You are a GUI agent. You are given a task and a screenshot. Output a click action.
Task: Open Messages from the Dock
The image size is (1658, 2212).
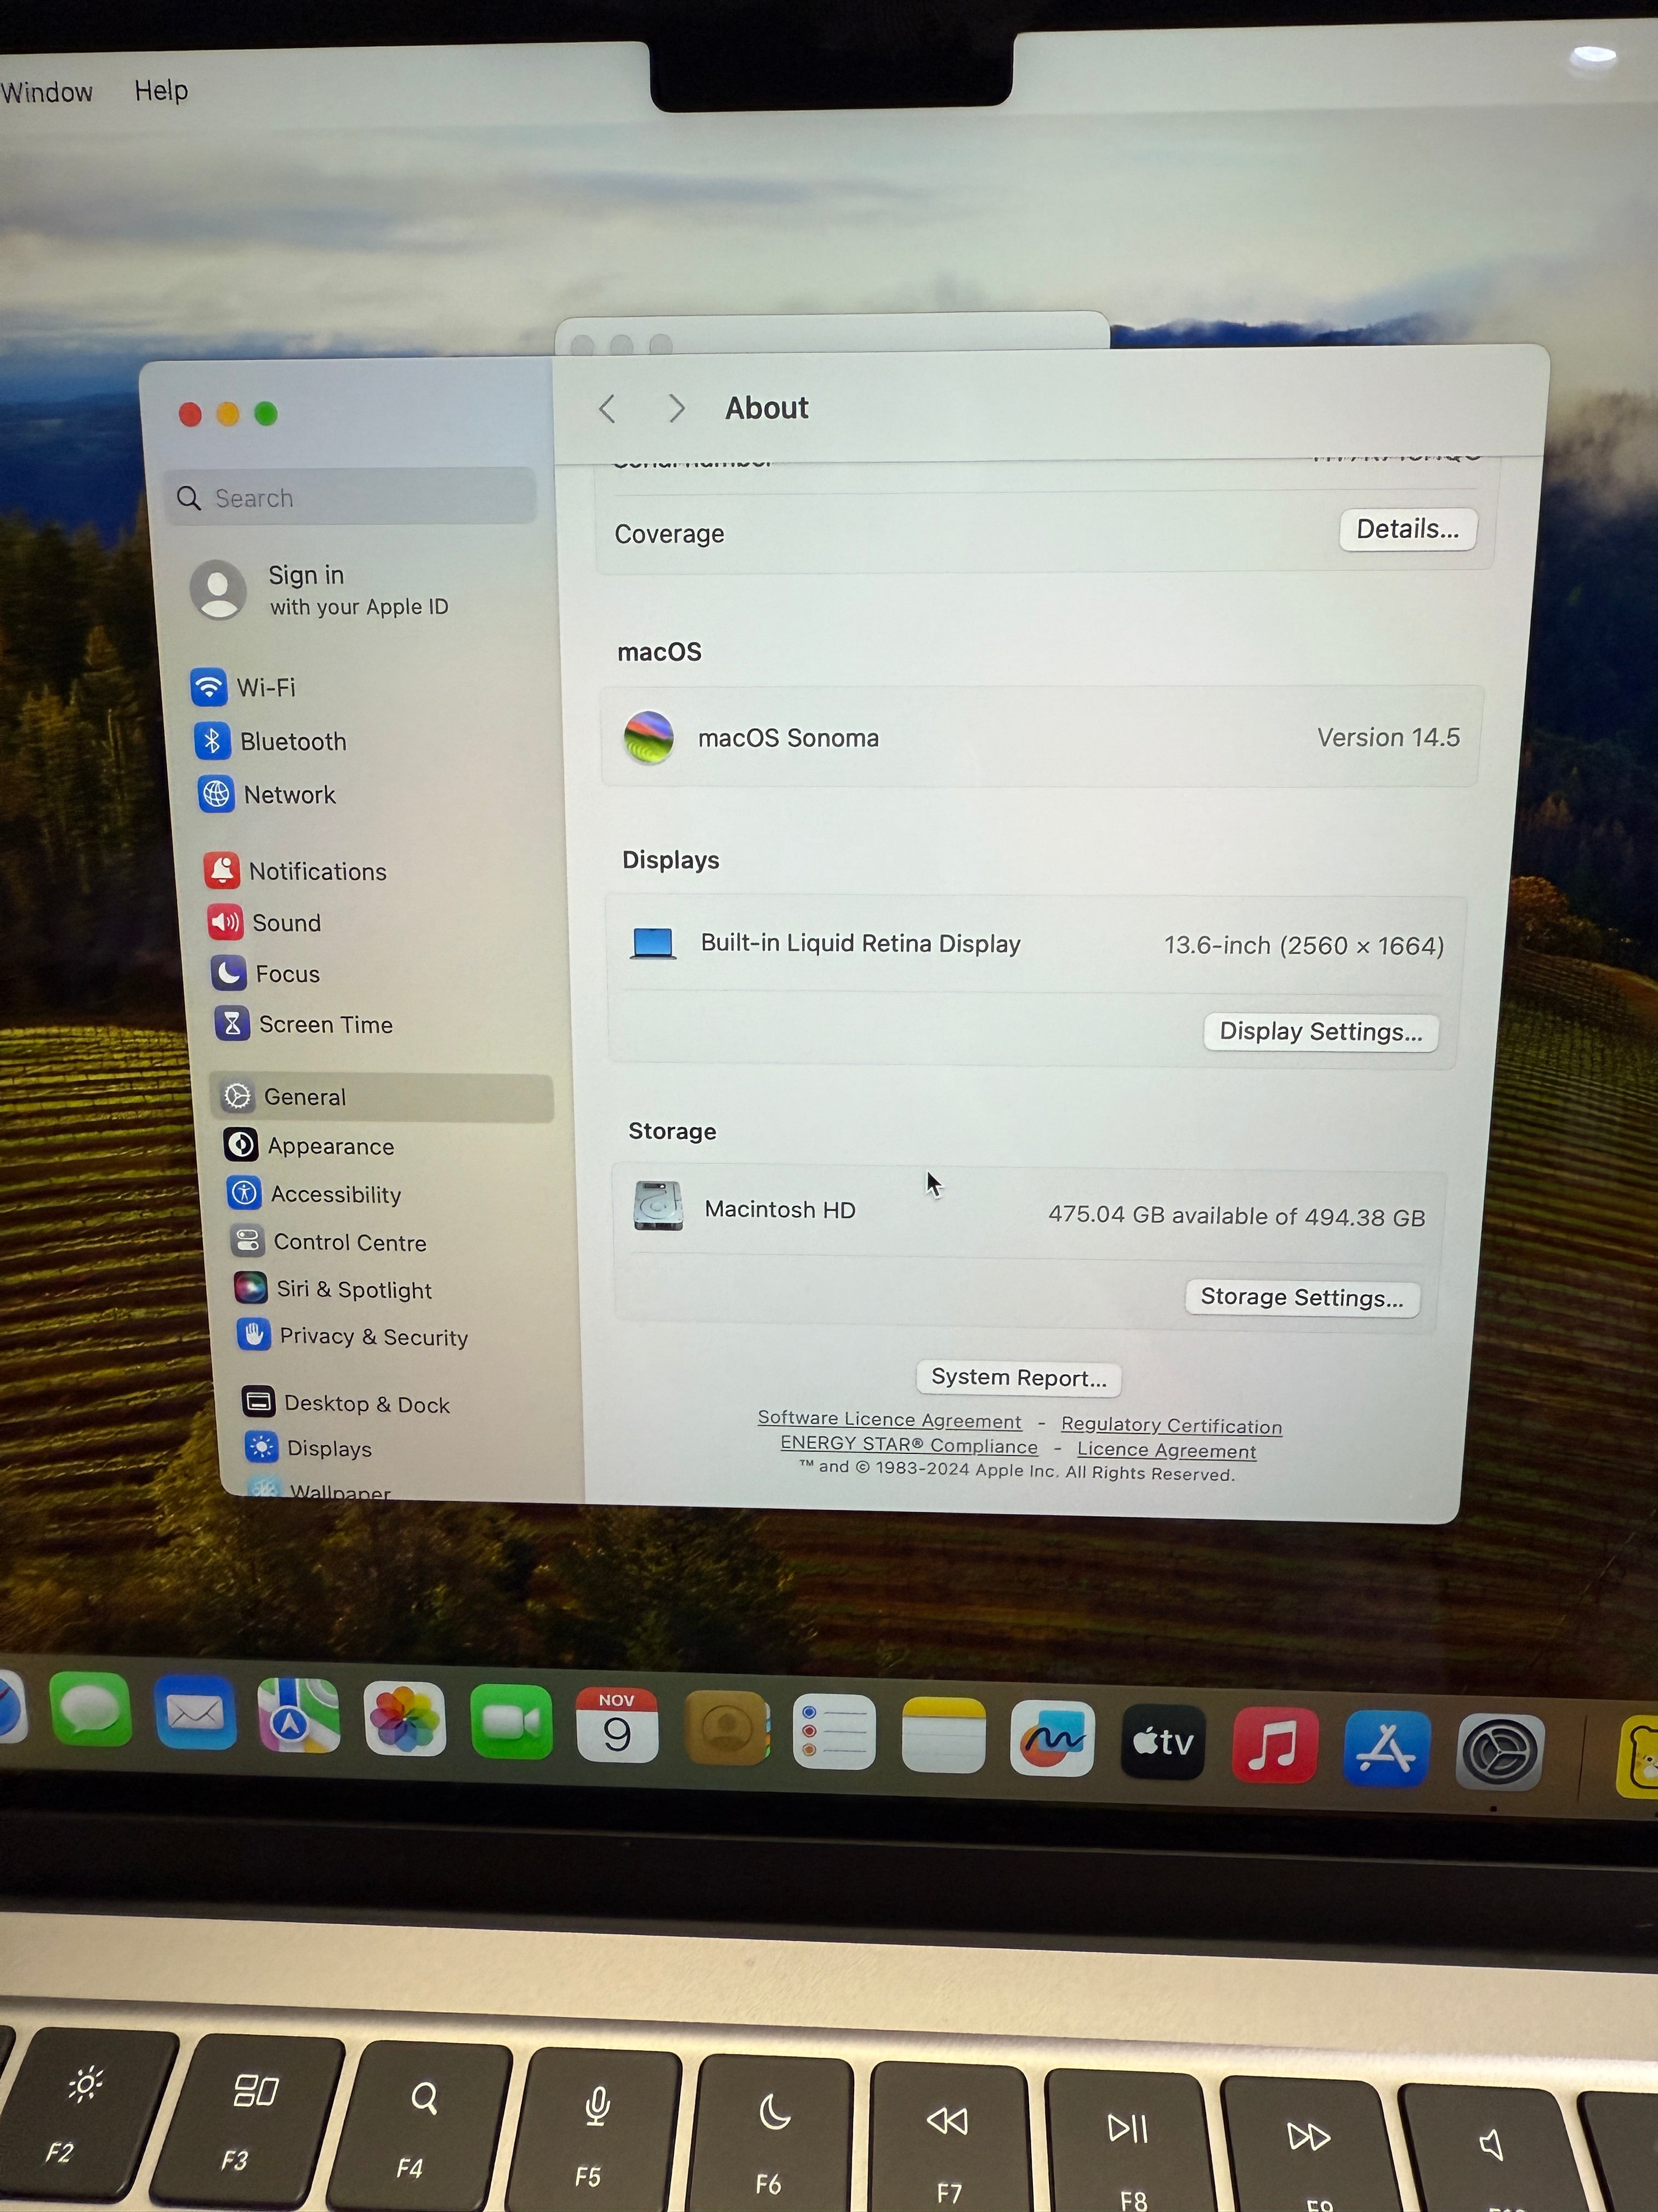[x=90, y=1709]
